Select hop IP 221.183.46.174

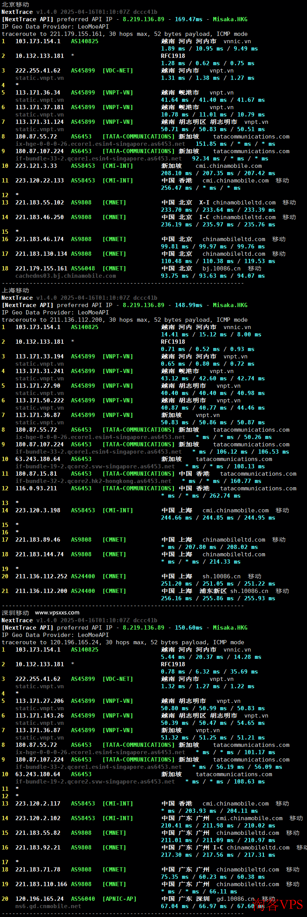pos(40,239)
